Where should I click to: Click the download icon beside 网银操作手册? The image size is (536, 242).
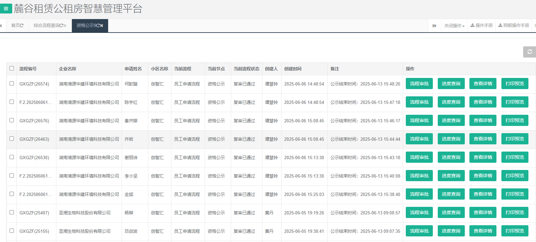500,25
